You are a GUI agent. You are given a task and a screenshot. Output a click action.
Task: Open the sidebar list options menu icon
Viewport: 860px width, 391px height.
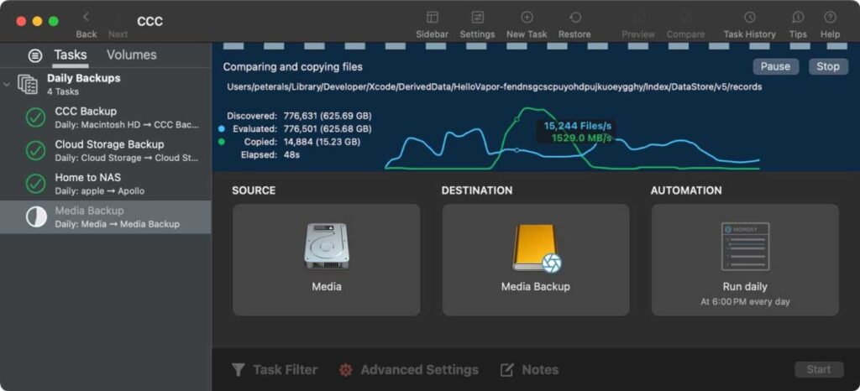pyautogui.click(x=34, y=55)
